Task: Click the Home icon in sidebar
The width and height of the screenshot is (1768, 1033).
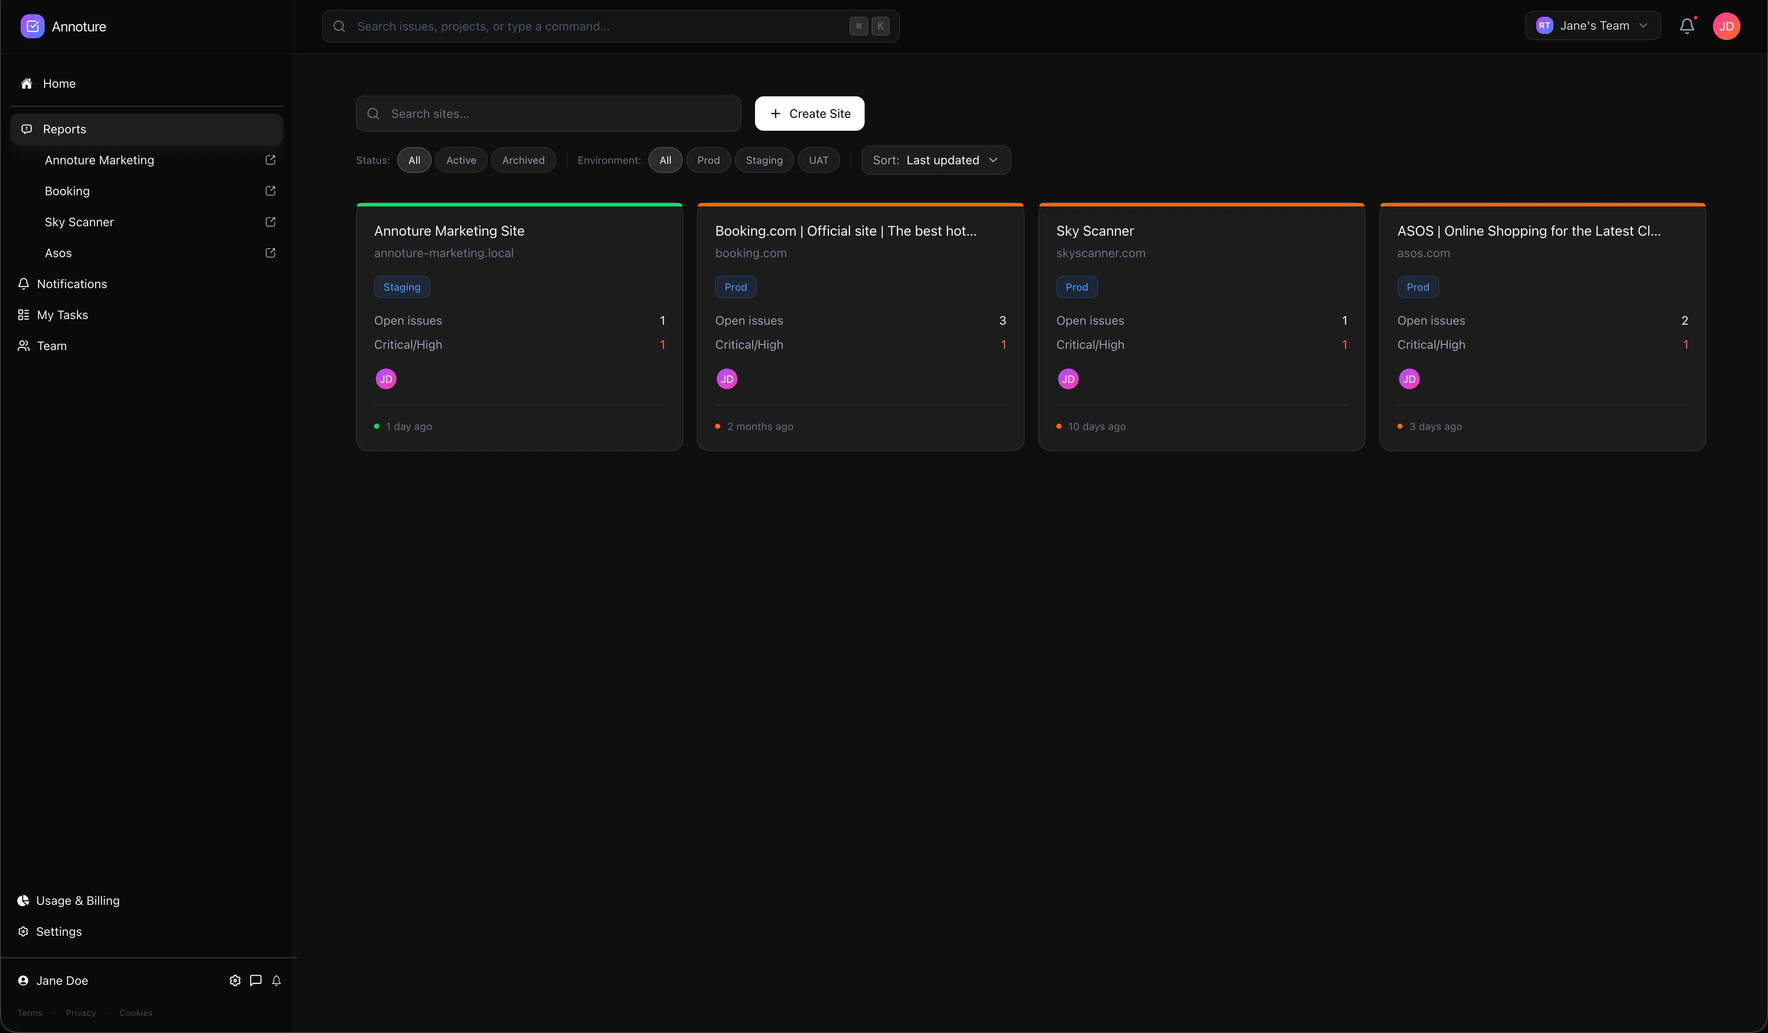Action: pos(27,83)
